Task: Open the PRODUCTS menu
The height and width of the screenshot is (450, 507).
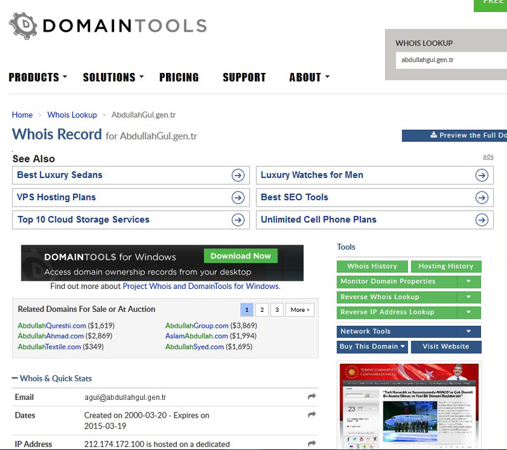Action: (37, 77)
